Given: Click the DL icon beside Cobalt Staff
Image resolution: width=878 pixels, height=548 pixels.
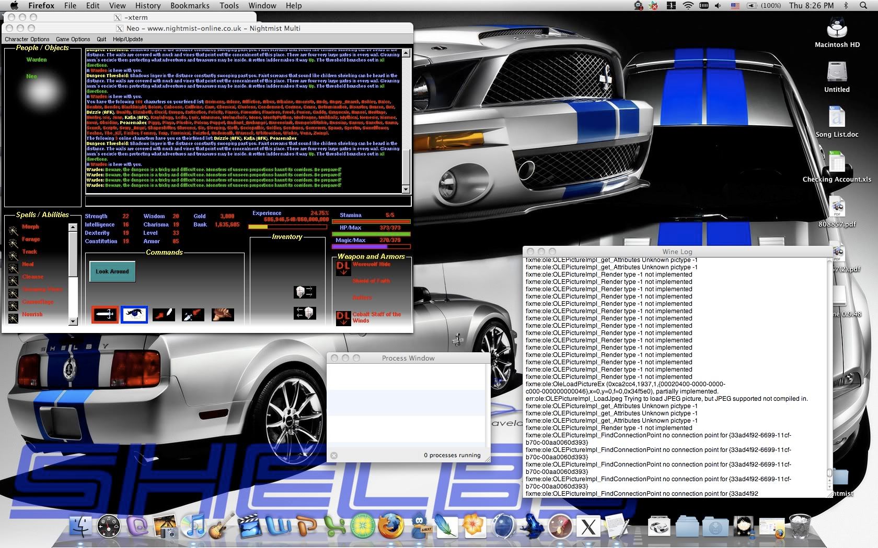Looking at the screenshot, I should click(x=343, y=318).
